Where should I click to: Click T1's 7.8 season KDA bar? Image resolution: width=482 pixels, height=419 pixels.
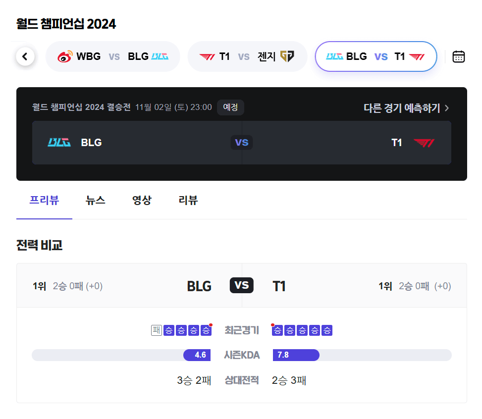[296, 355]
